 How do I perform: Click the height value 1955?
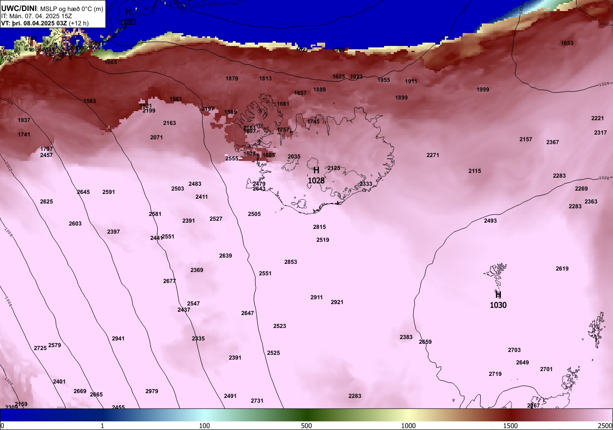pyautogui.click(x=384, y=80)
